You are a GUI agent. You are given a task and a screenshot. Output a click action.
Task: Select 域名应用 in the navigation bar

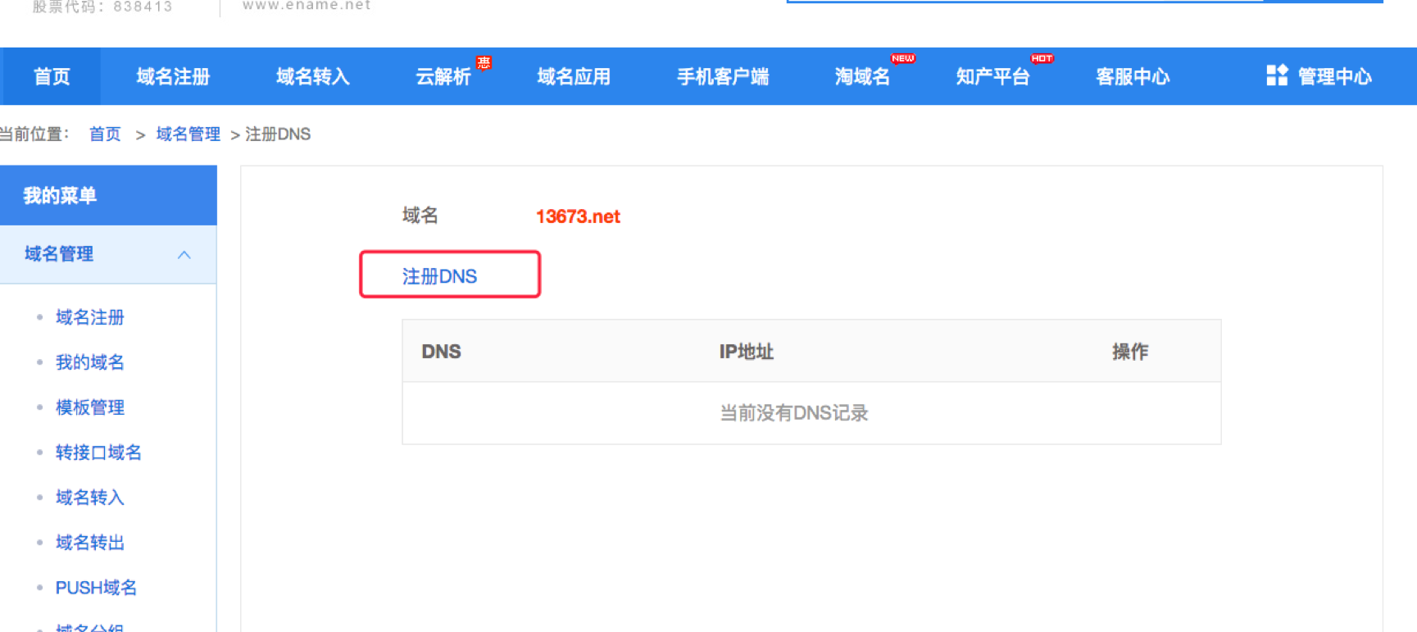coord(574,77)
